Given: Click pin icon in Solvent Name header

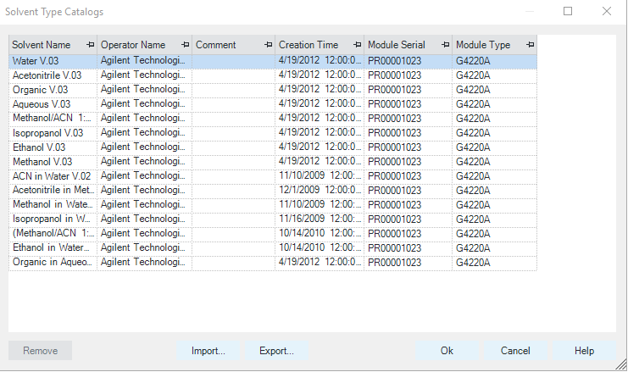Looking at the screenshot, I should pyautogui.click(x=90, y=45).
